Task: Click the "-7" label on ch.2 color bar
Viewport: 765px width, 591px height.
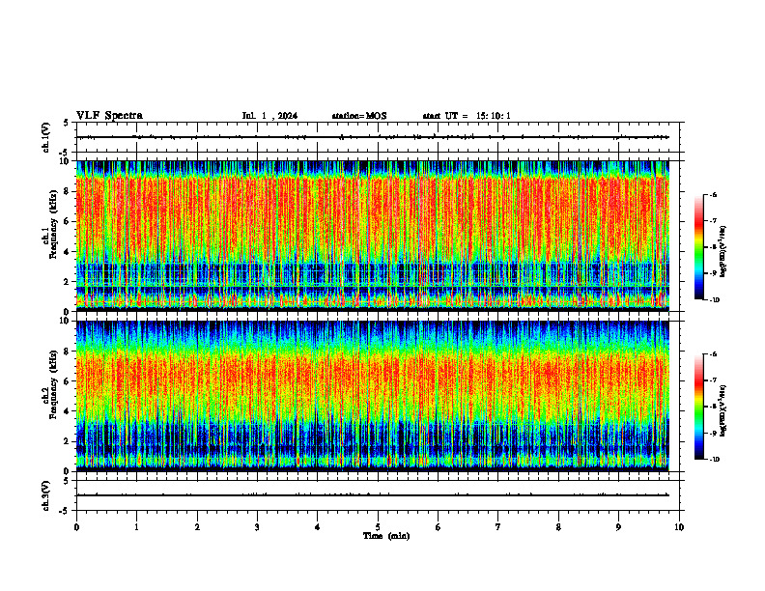Action: point(712,380)
